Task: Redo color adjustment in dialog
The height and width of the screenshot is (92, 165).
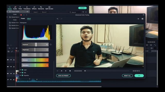Action: 62,19
